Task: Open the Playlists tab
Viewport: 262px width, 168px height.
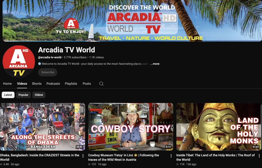Action: (71, 84)
